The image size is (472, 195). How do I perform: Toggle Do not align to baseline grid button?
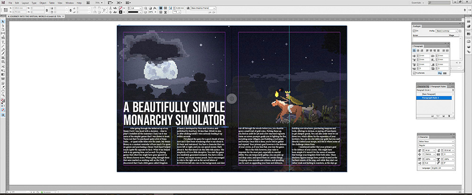[x=440, y=73]
